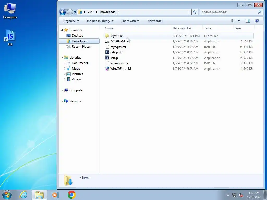Open the Windows Start button
The image size is (267, 200).
coord(7,195)
